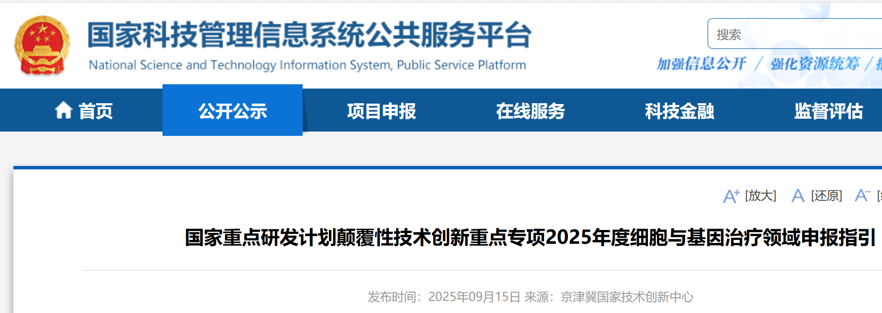The width and height of the screenshot is (882, 313).
Task: Click the [还原] restore text link
Action: click(x=826, y=196)
